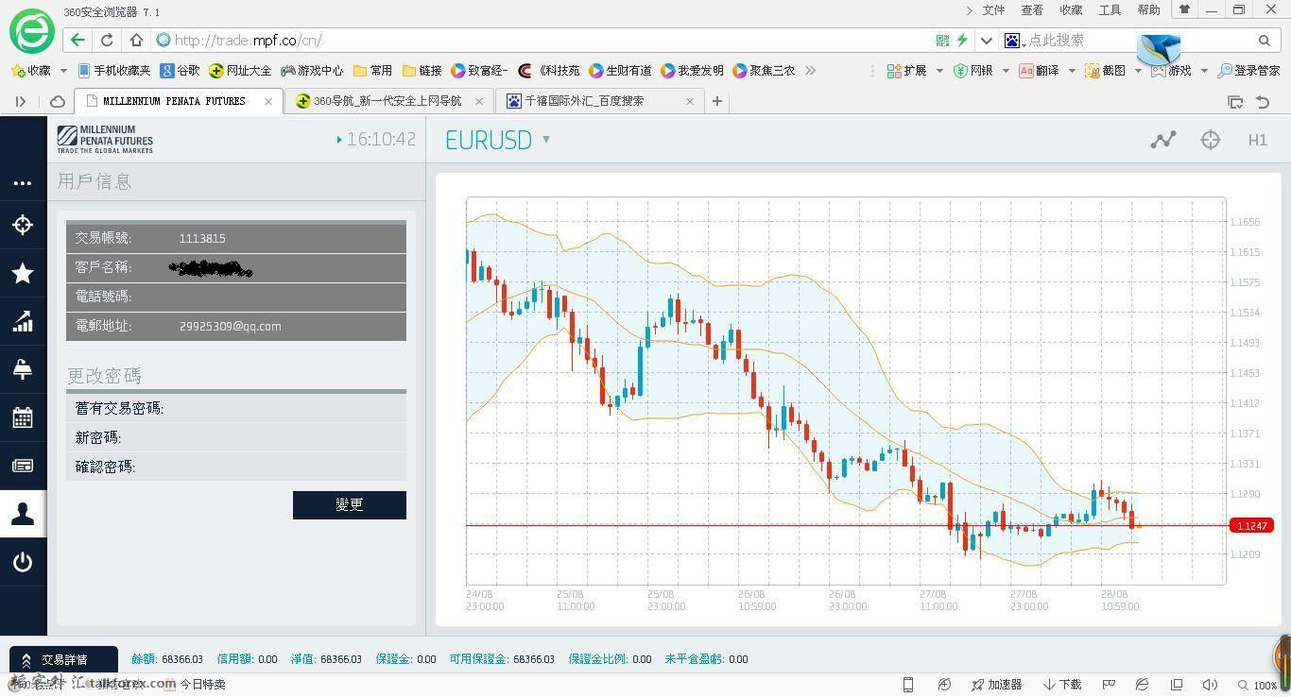Open the 翻译 translate dropdown
The width and height of the screenshot is (1291, 697).
click(1045, 71)
